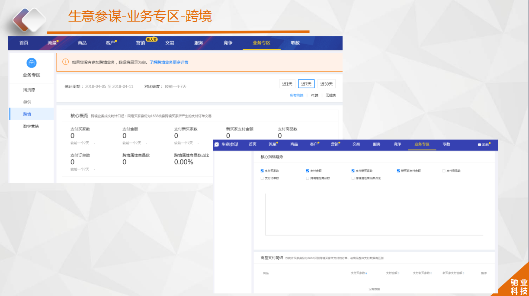
Task: Open 服务 tab in upper window
Action: 199,43
